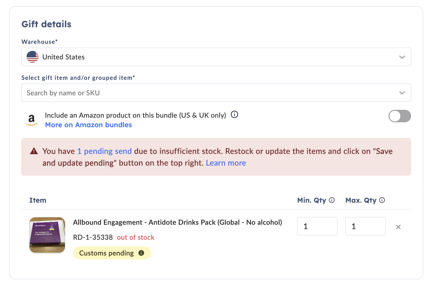The height and width of the screenshot is (286, 431).
Task: Select the item name Allbound Engagement text
Action: coord(178,222)
